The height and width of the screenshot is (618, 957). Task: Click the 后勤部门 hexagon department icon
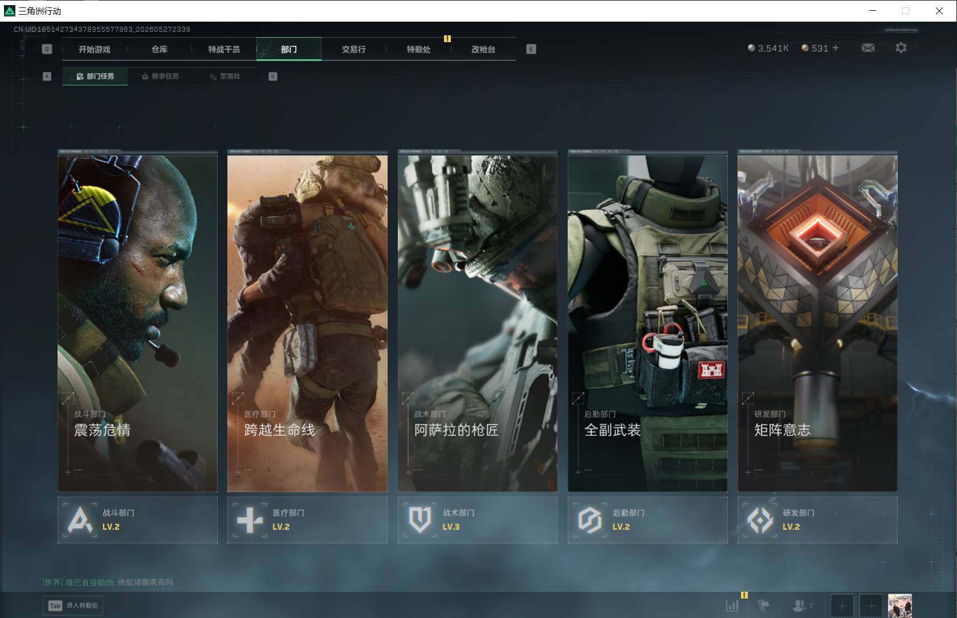click(590, 519)
